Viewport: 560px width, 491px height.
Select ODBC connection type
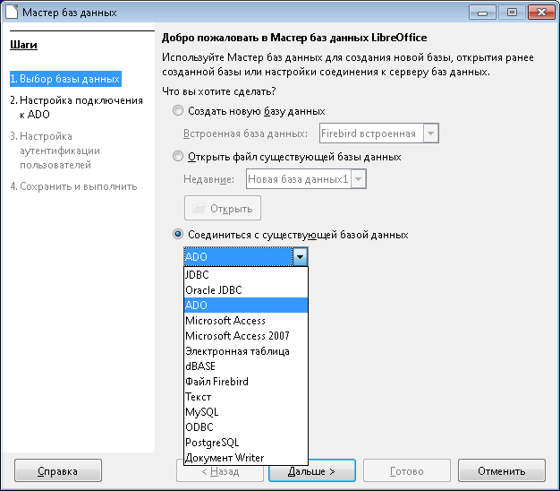pyautogui.click(x=246, y=427)
